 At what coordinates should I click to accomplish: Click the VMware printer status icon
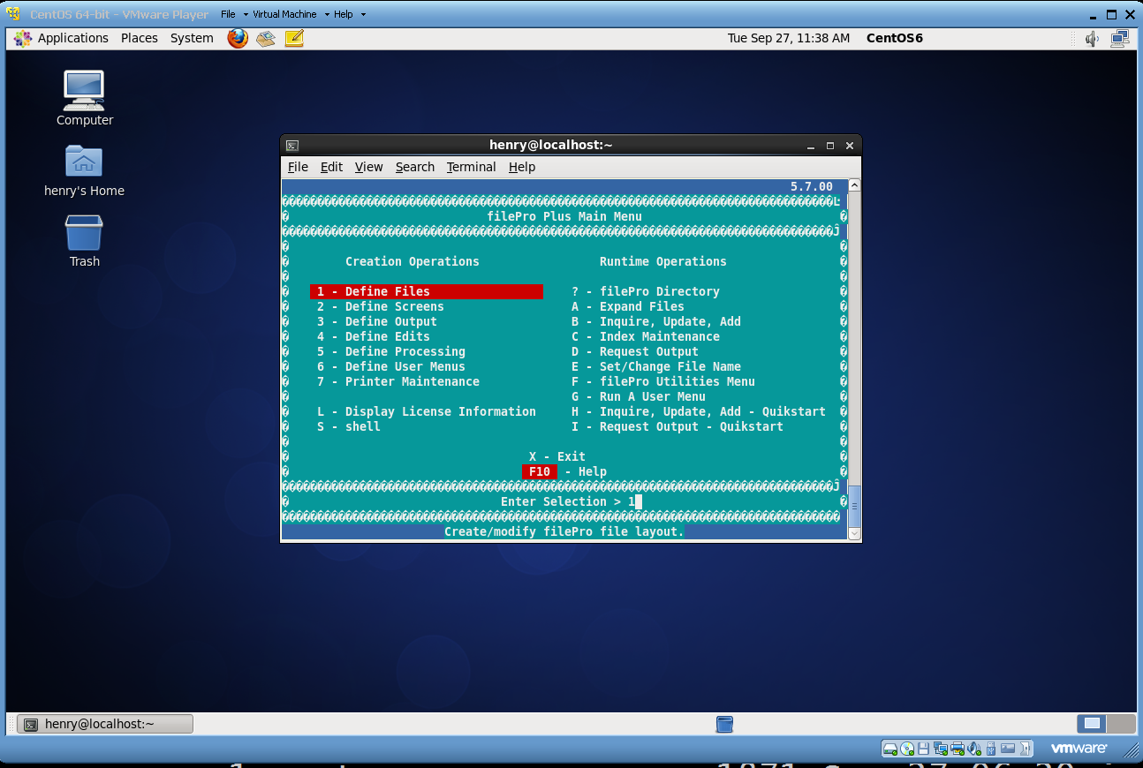[958, 749]
